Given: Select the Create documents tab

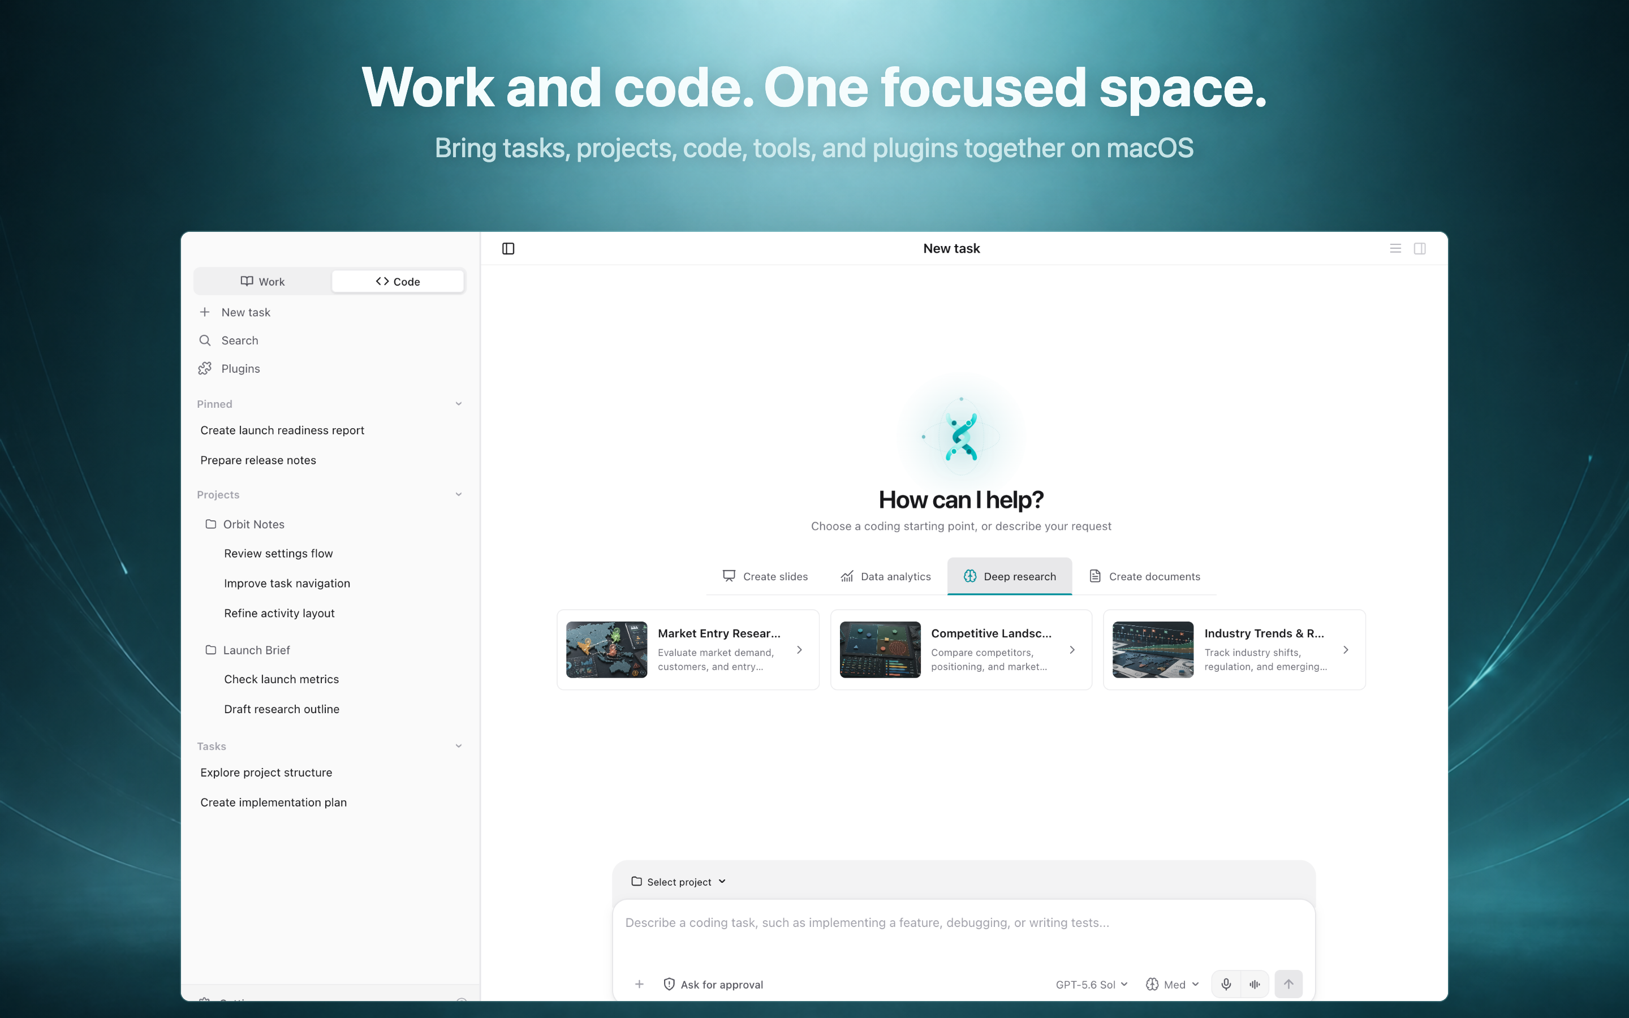Looking at the screenshot, I should (x=1145, y=576).
